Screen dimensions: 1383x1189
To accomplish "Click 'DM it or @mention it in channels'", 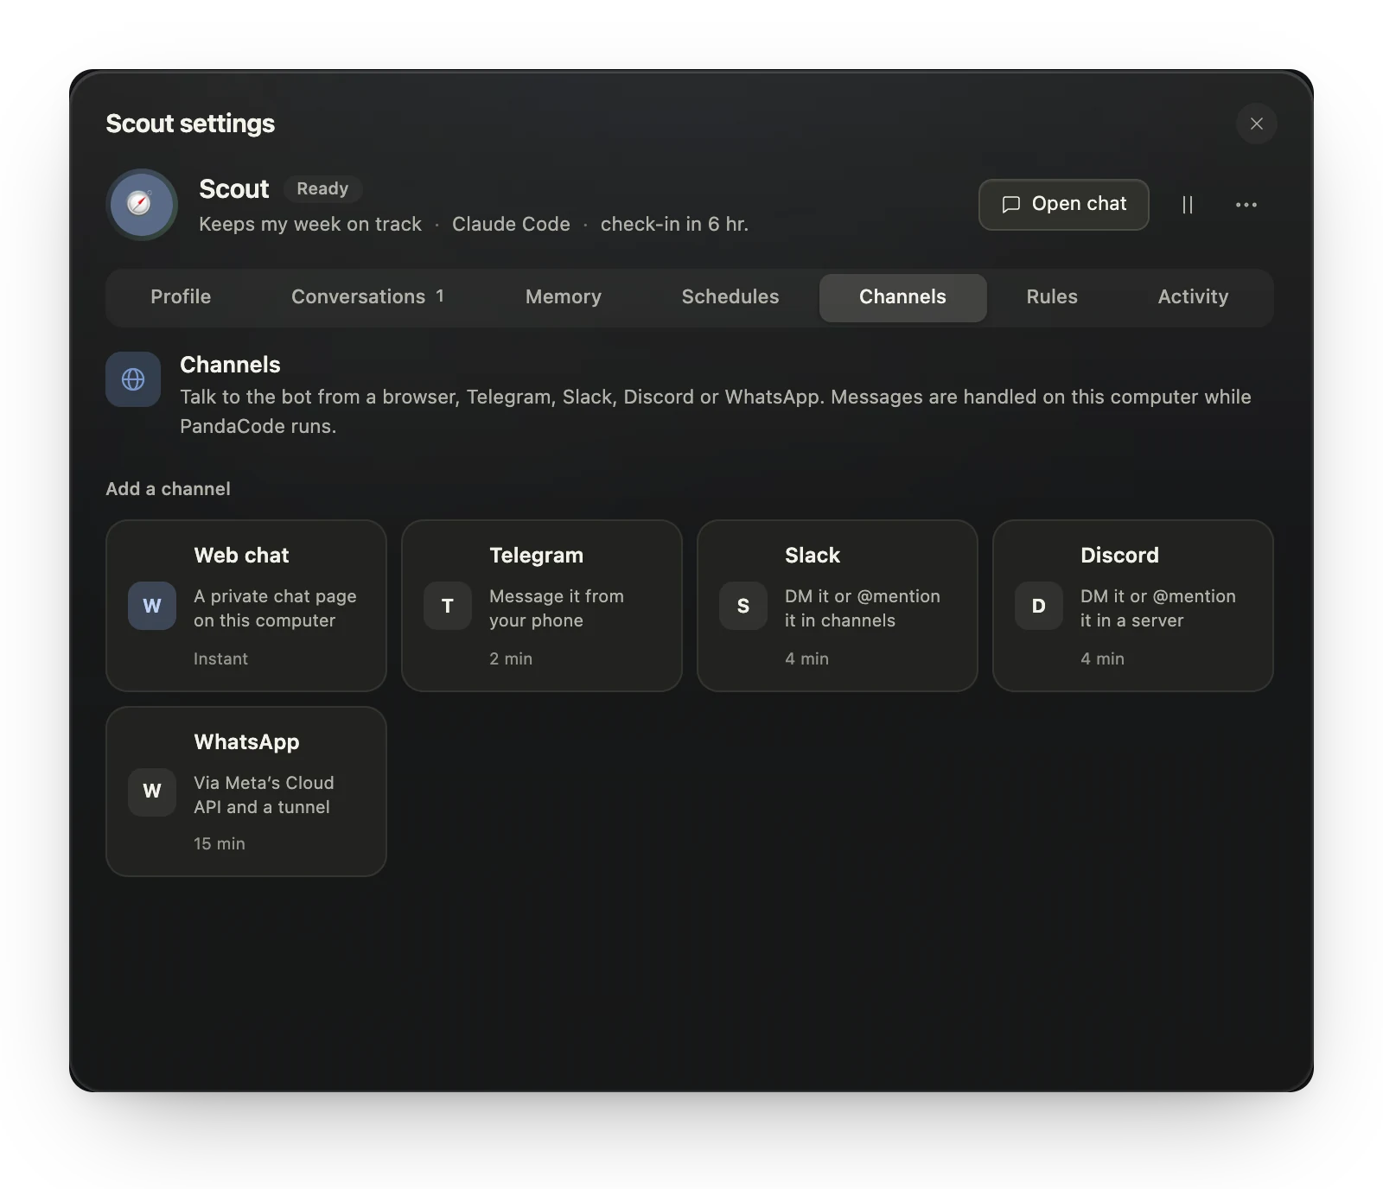I will click(x=863, y=608).
